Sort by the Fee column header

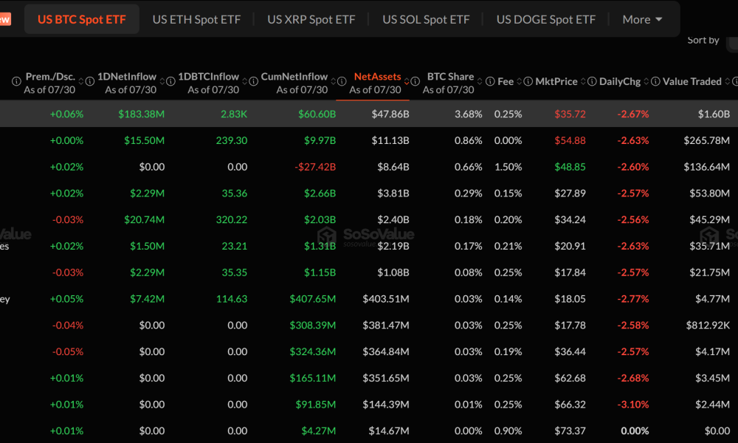pos(506,81)
